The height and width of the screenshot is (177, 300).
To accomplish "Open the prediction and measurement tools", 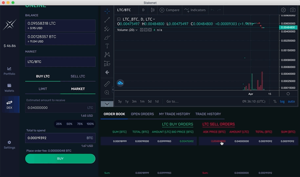I will 107,63.
